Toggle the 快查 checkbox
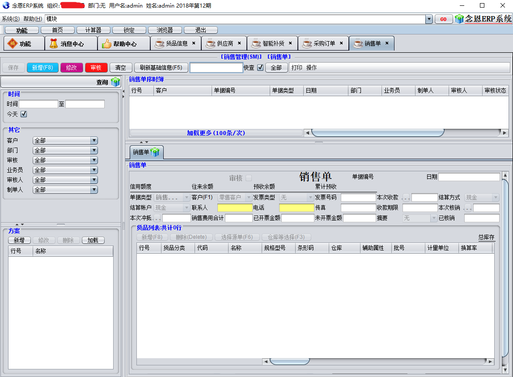The width and height of the screenshot is (513, 377). pyautogui.click(x=260, y=68)
